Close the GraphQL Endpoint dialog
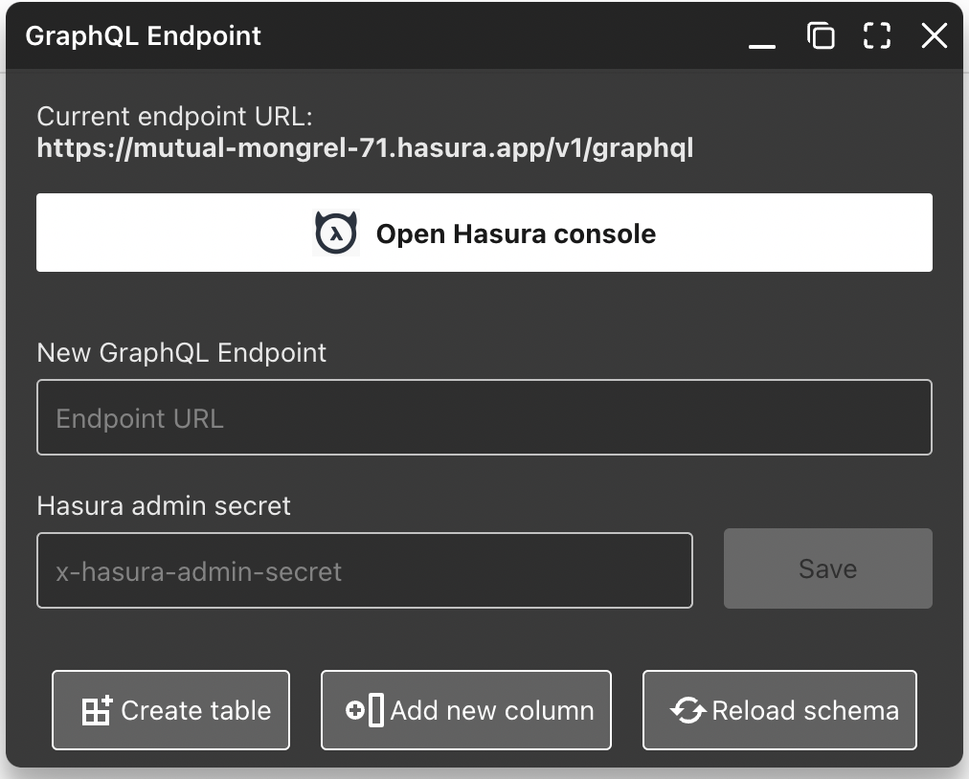Screen dimensions: 969x779 (x=934, y=36)
